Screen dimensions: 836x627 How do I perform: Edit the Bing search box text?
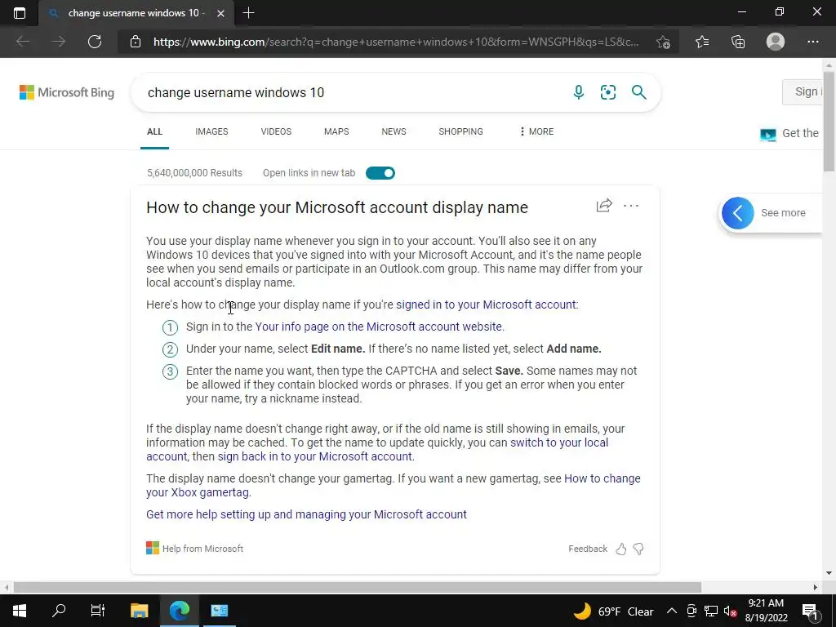tap(352, 92)
